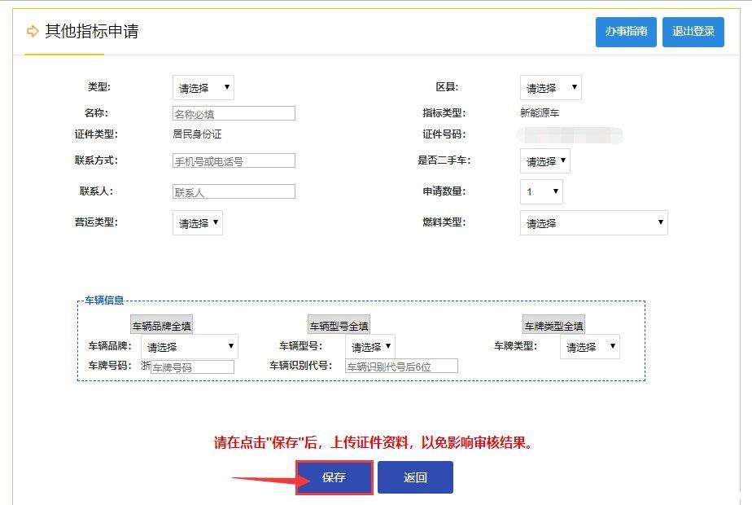Image resolution: width=752 pixels, height=505 pixels.
Task: Click the 车辆识别代号 input field
Action: [x=401, y=367]
